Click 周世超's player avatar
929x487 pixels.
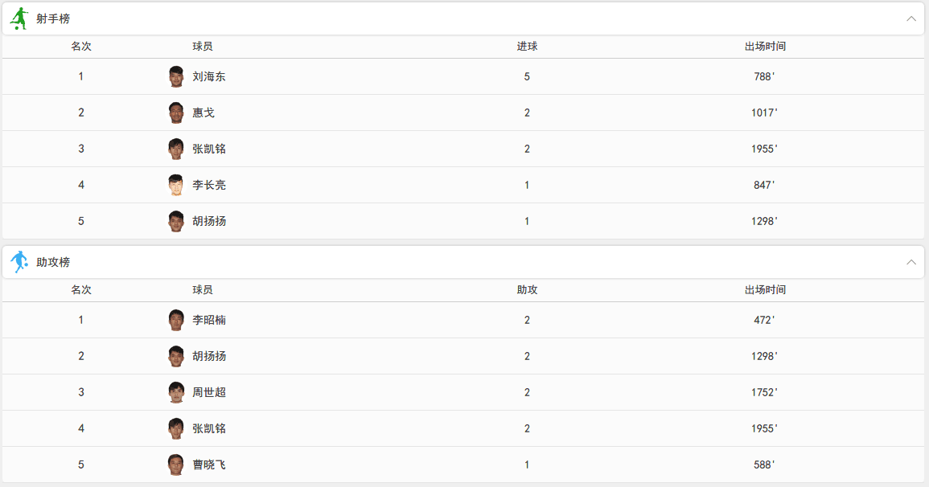click(176, 392)
